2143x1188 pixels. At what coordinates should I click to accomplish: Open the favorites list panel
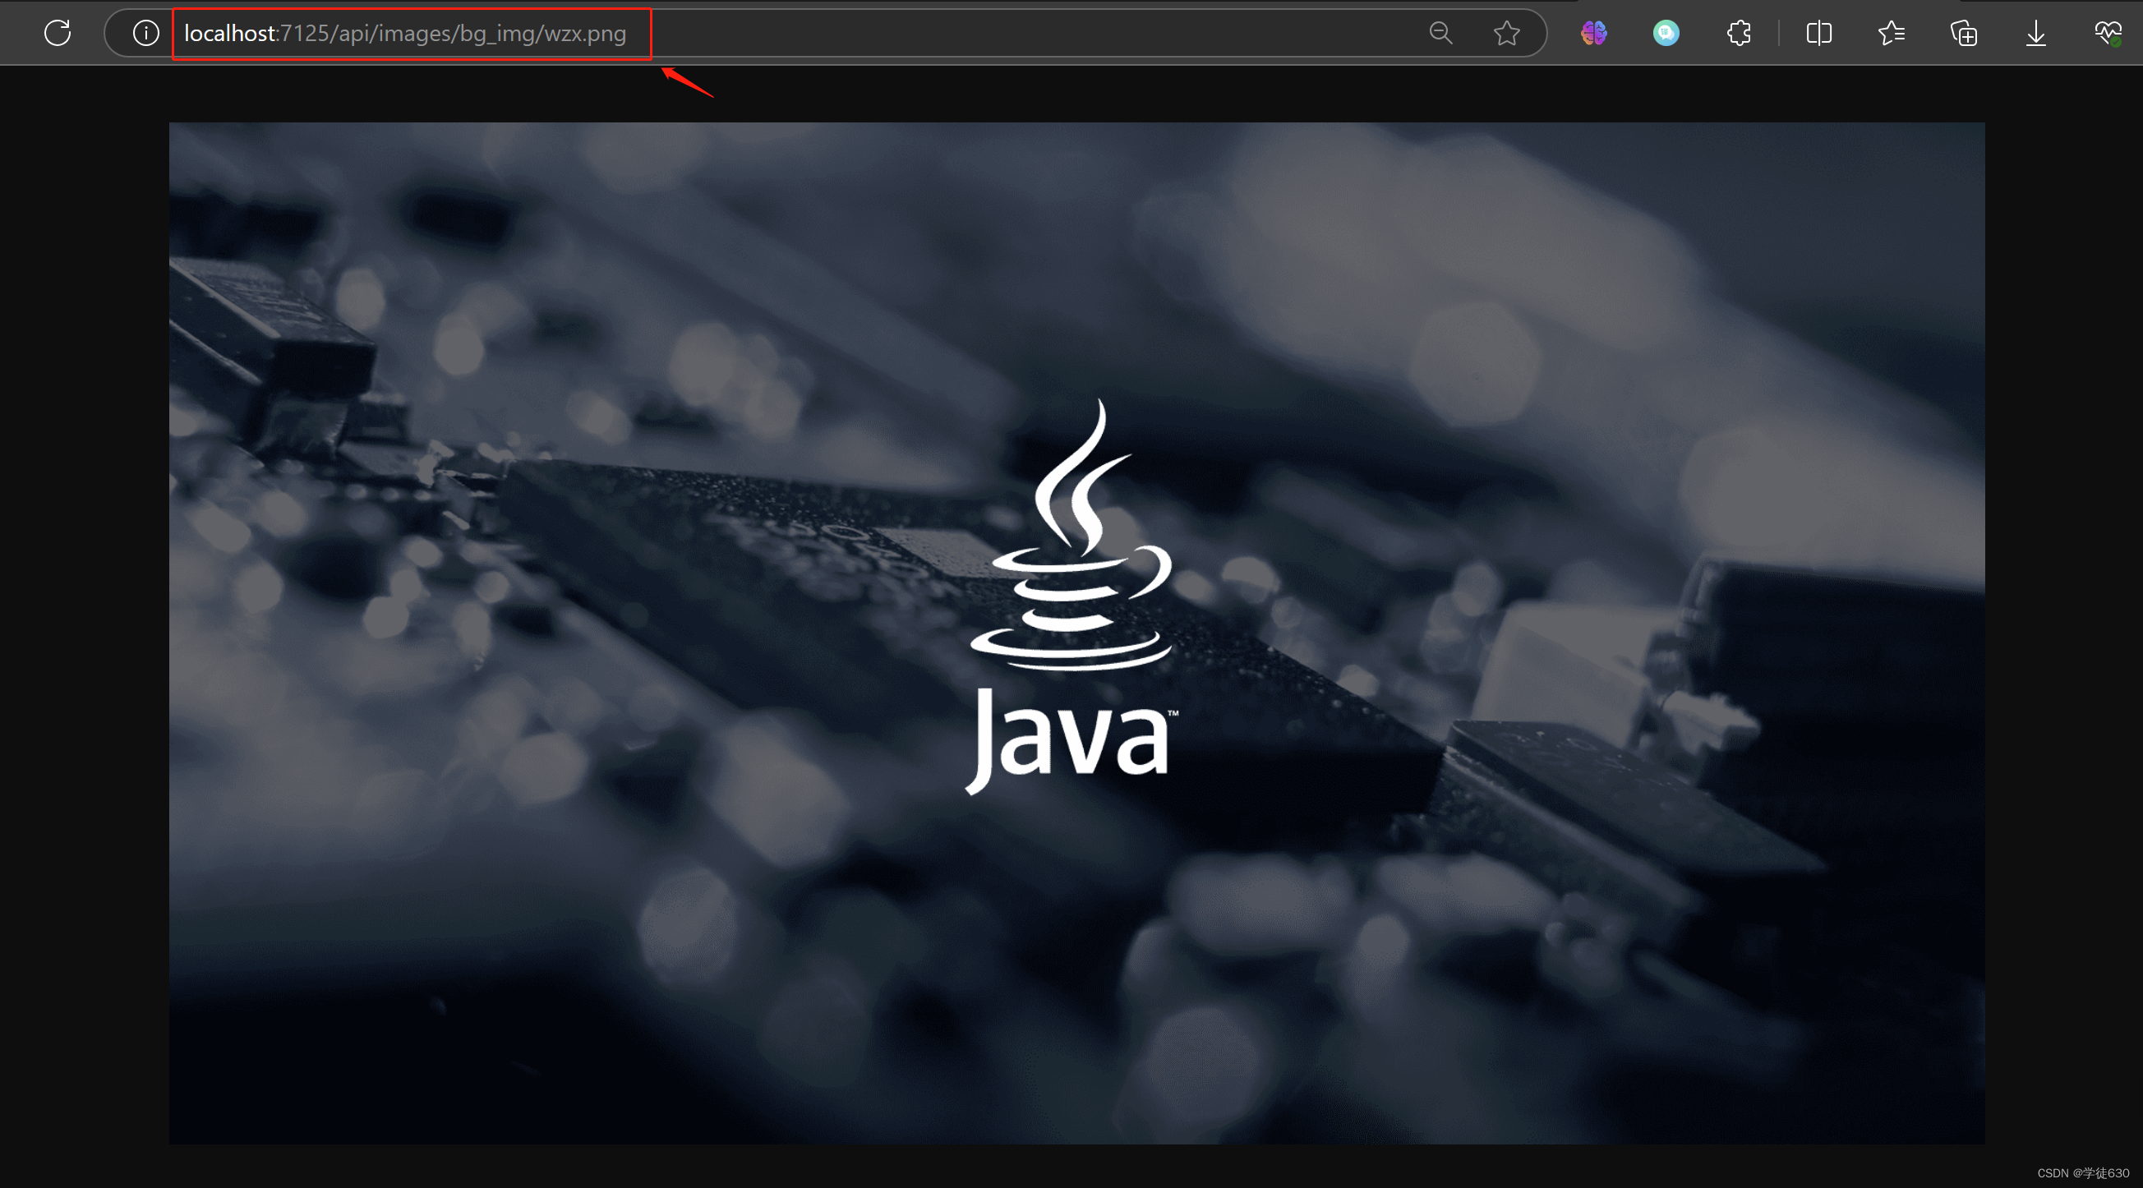[x=1891, y=34]
